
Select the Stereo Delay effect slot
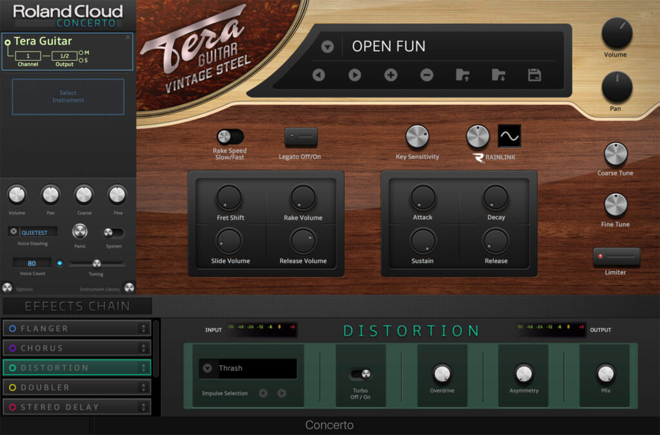[77, 407]
